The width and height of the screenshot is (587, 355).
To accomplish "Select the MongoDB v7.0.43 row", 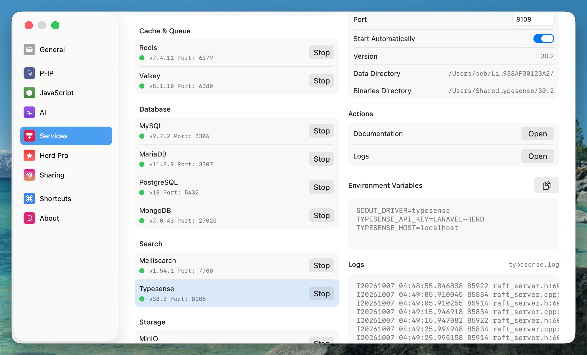I will 237,215.
